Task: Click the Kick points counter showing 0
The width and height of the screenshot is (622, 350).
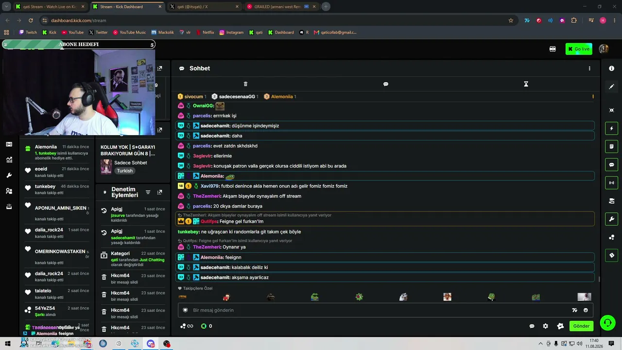Action: tap(207, 326)
